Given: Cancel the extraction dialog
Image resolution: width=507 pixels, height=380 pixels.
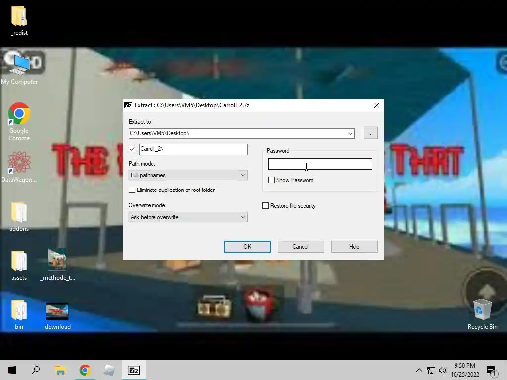Looking at the screenshot, I should coord(301,247).
